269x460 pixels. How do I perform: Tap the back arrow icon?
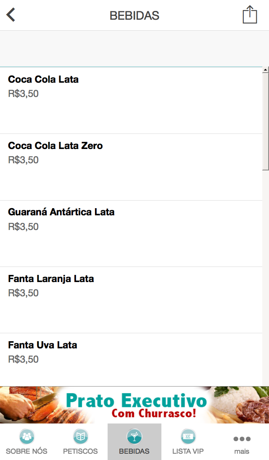pyautogui.click(x=11, y=15)
